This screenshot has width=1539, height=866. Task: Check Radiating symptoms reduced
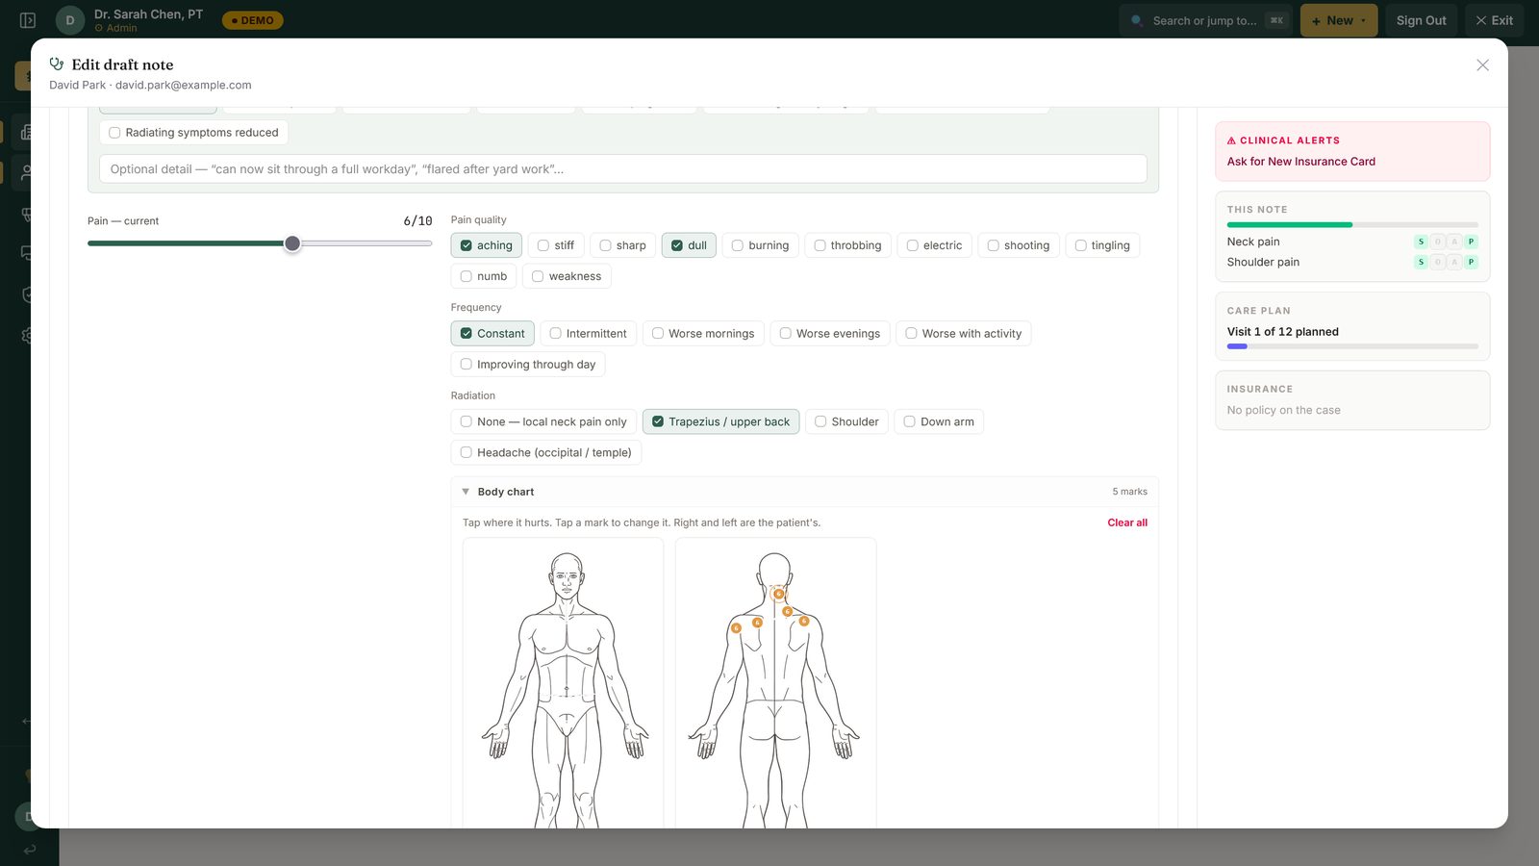pyautogui.click(x=193, y=133)
